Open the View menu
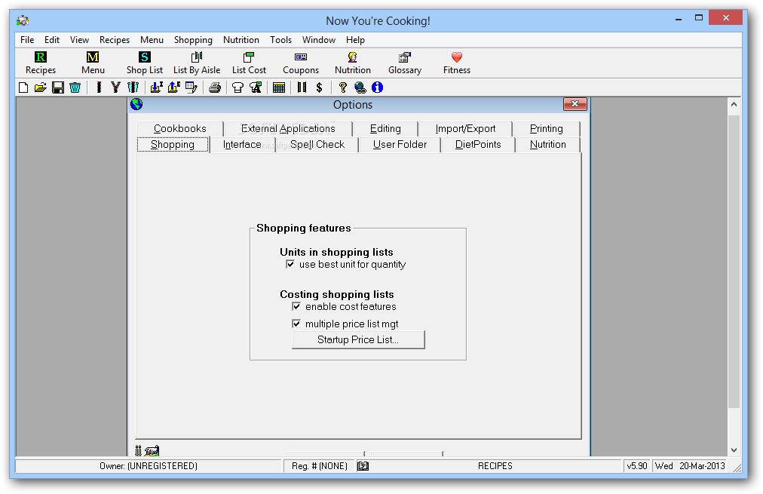763x494 pixels. point(79,40)
